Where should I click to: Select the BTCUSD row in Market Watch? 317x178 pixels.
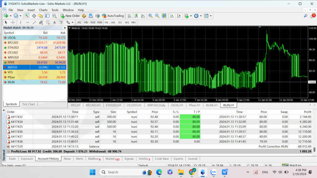[34, 43]
